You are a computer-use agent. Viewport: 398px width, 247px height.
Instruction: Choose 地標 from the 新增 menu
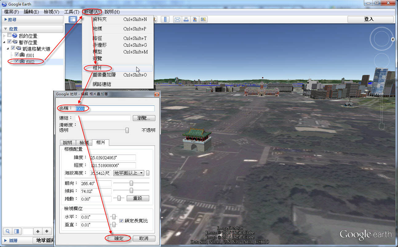(x=118, y=29)
